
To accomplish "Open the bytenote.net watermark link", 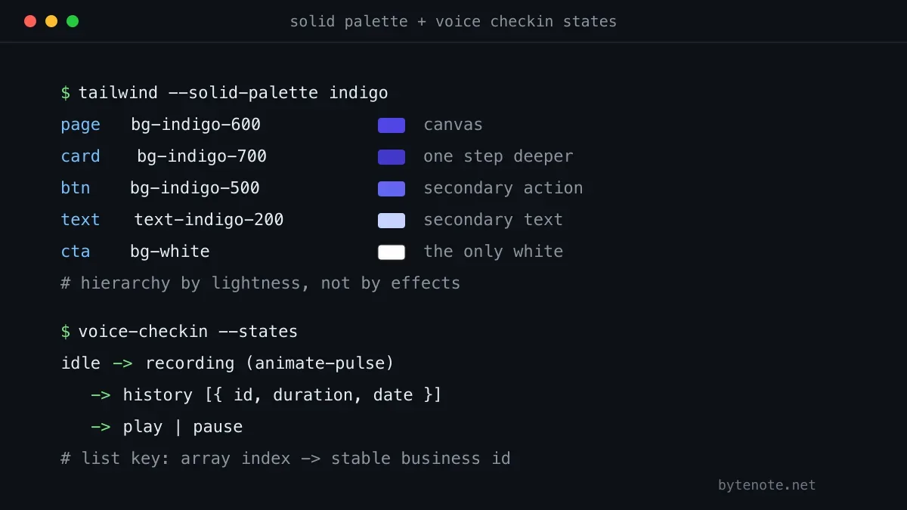I will pos(767,485).
